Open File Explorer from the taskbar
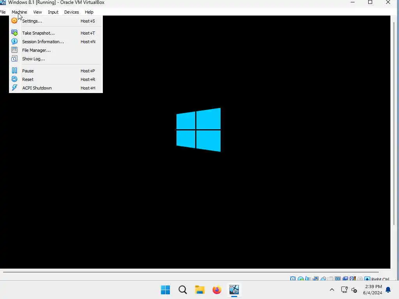This screenshot has height=299, width=399. click(200, 290)
